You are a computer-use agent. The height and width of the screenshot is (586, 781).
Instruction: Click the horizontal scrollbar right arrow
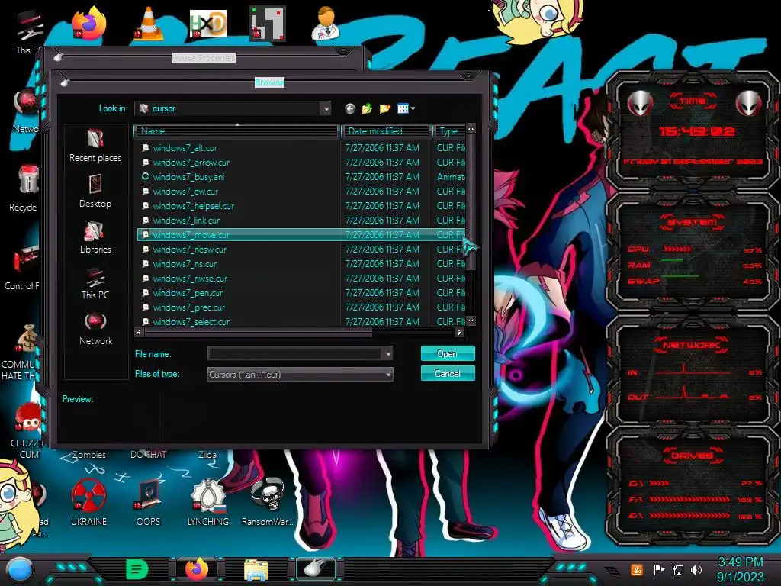pyautogui.click(x=459, y=332)
